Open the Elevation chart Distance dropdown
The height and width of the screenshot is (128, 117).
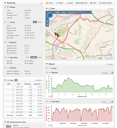click(107, 73)
